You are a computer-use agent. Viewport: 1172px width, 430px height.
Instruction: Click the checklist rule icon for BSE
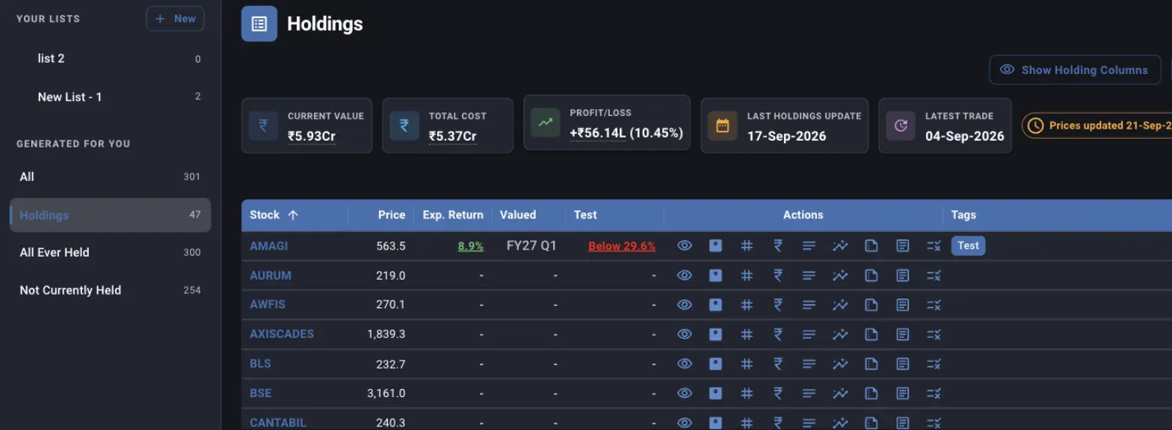point(933,393)
